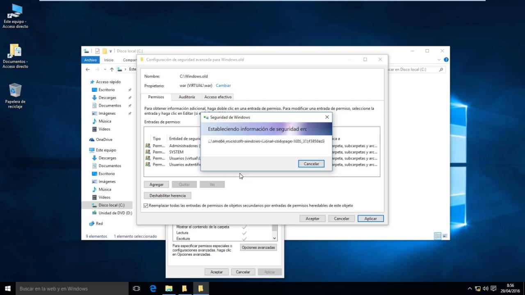Select the Usuarios autentificados permission row

pos(262,164)
